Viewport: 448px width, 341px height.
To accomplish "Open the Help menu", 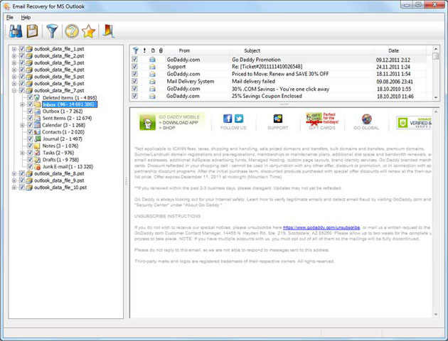I will click(x=26, y=18).
